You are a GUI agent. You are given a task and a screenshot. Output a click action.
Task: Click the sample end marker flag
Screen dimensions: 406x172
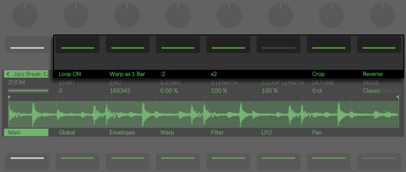pos(397,97)
